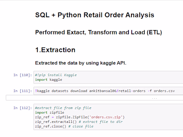Click the zipfile.ZipFile('orders.csv.zip') line
183x137 pixels.
[x=80, y=117]
